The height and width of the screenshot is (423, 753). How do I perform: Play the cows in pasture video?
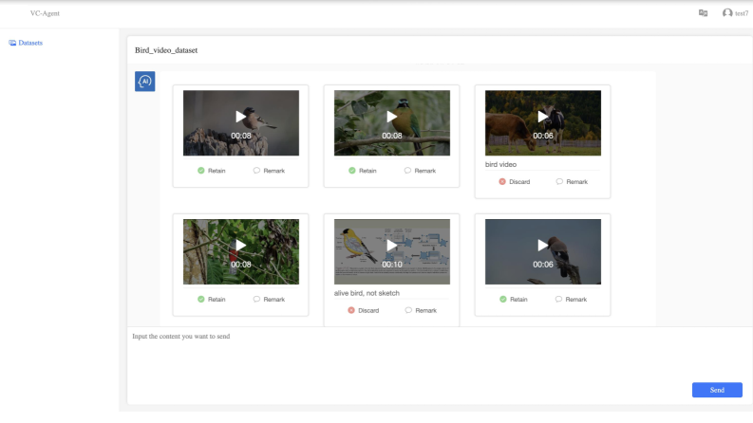tap(542, 117)
